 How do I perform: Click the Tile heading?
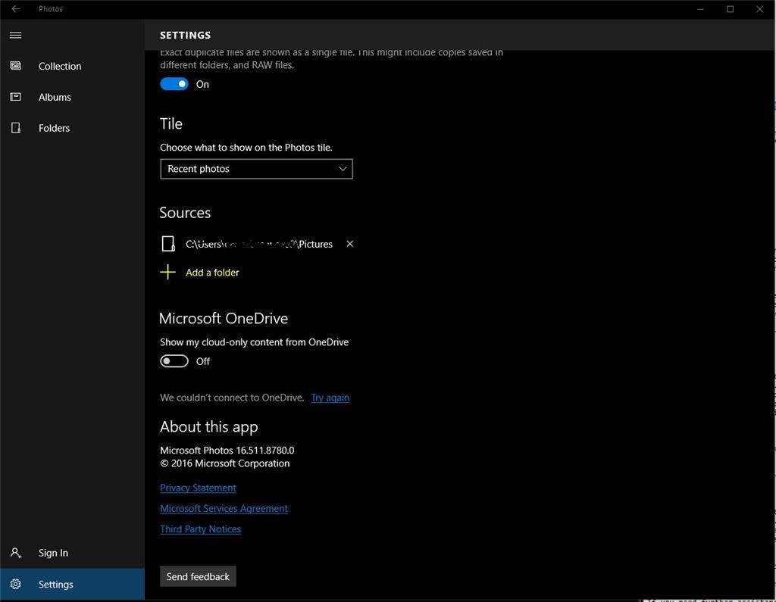[171, 123]
